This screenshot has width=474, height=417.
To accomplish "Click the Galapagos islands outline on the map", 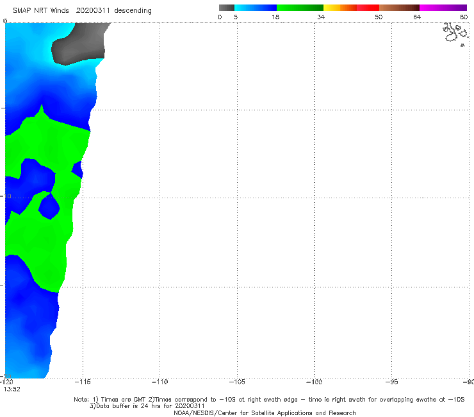I will [455, 34].
